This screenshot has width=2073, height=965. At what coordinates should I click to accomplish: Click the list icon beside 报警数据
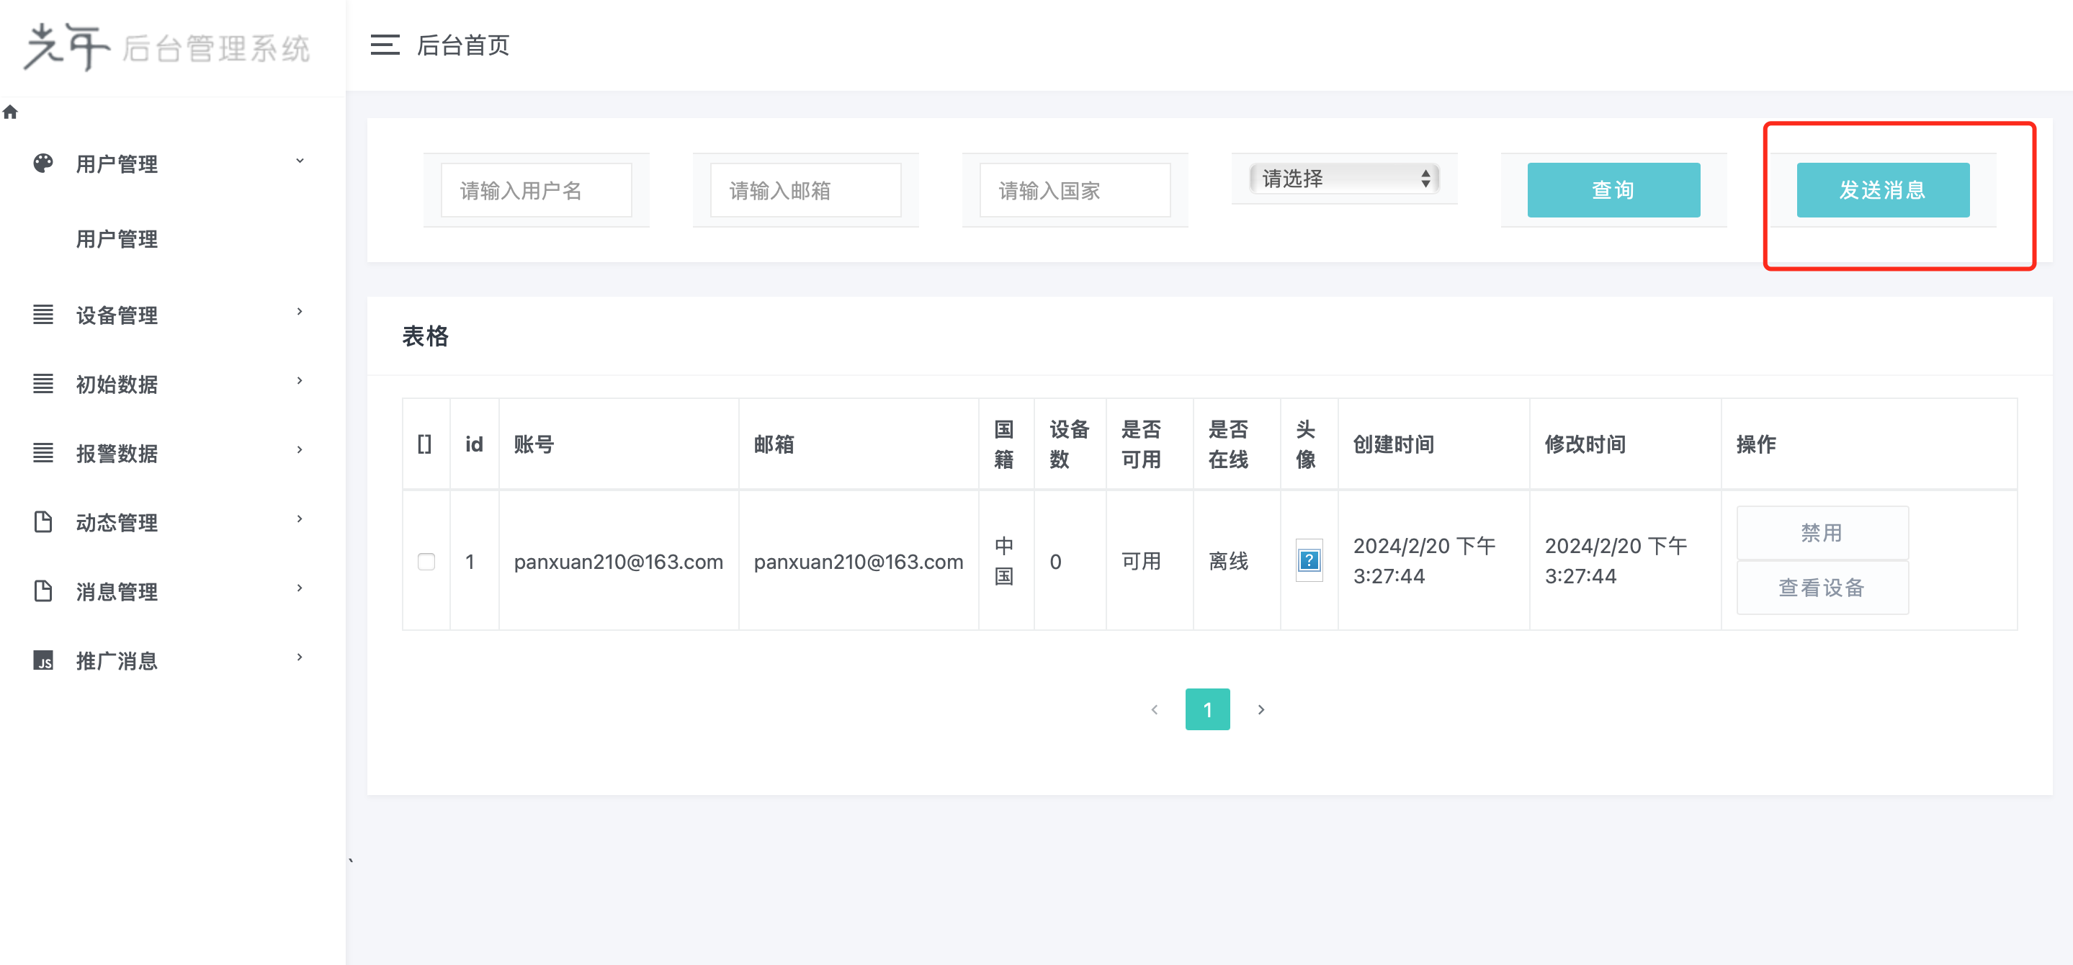click(43, 453)
